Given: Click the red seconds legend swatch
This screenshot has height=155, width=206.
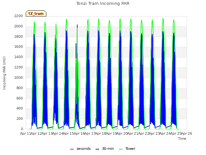Looking at the screenshot, I should pyautogui.click(x=72, y=149).
